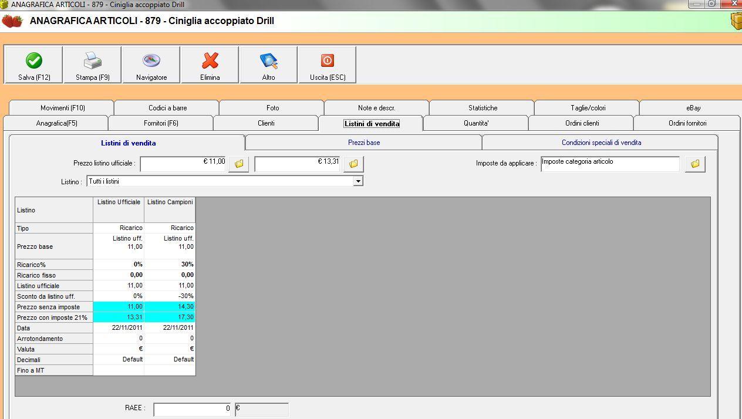Select the Listino Campioni column header
Image resolution: width=742 pixels, height=419 pixels.
click(170, 209)
